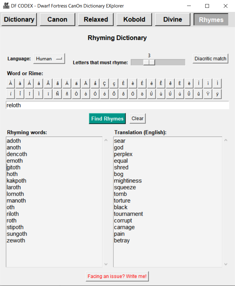Viewport: 235px width, 286px height.
Task: Insert uppercase À with grave accent
Action: (x=11, y=83)
